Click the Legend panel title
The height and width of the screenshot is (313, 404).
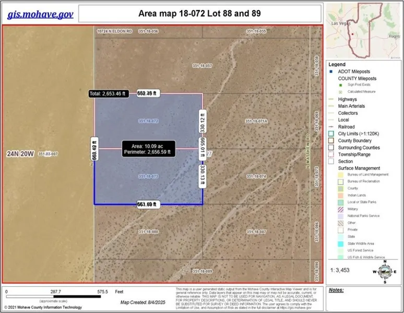[x=337, y=64]
